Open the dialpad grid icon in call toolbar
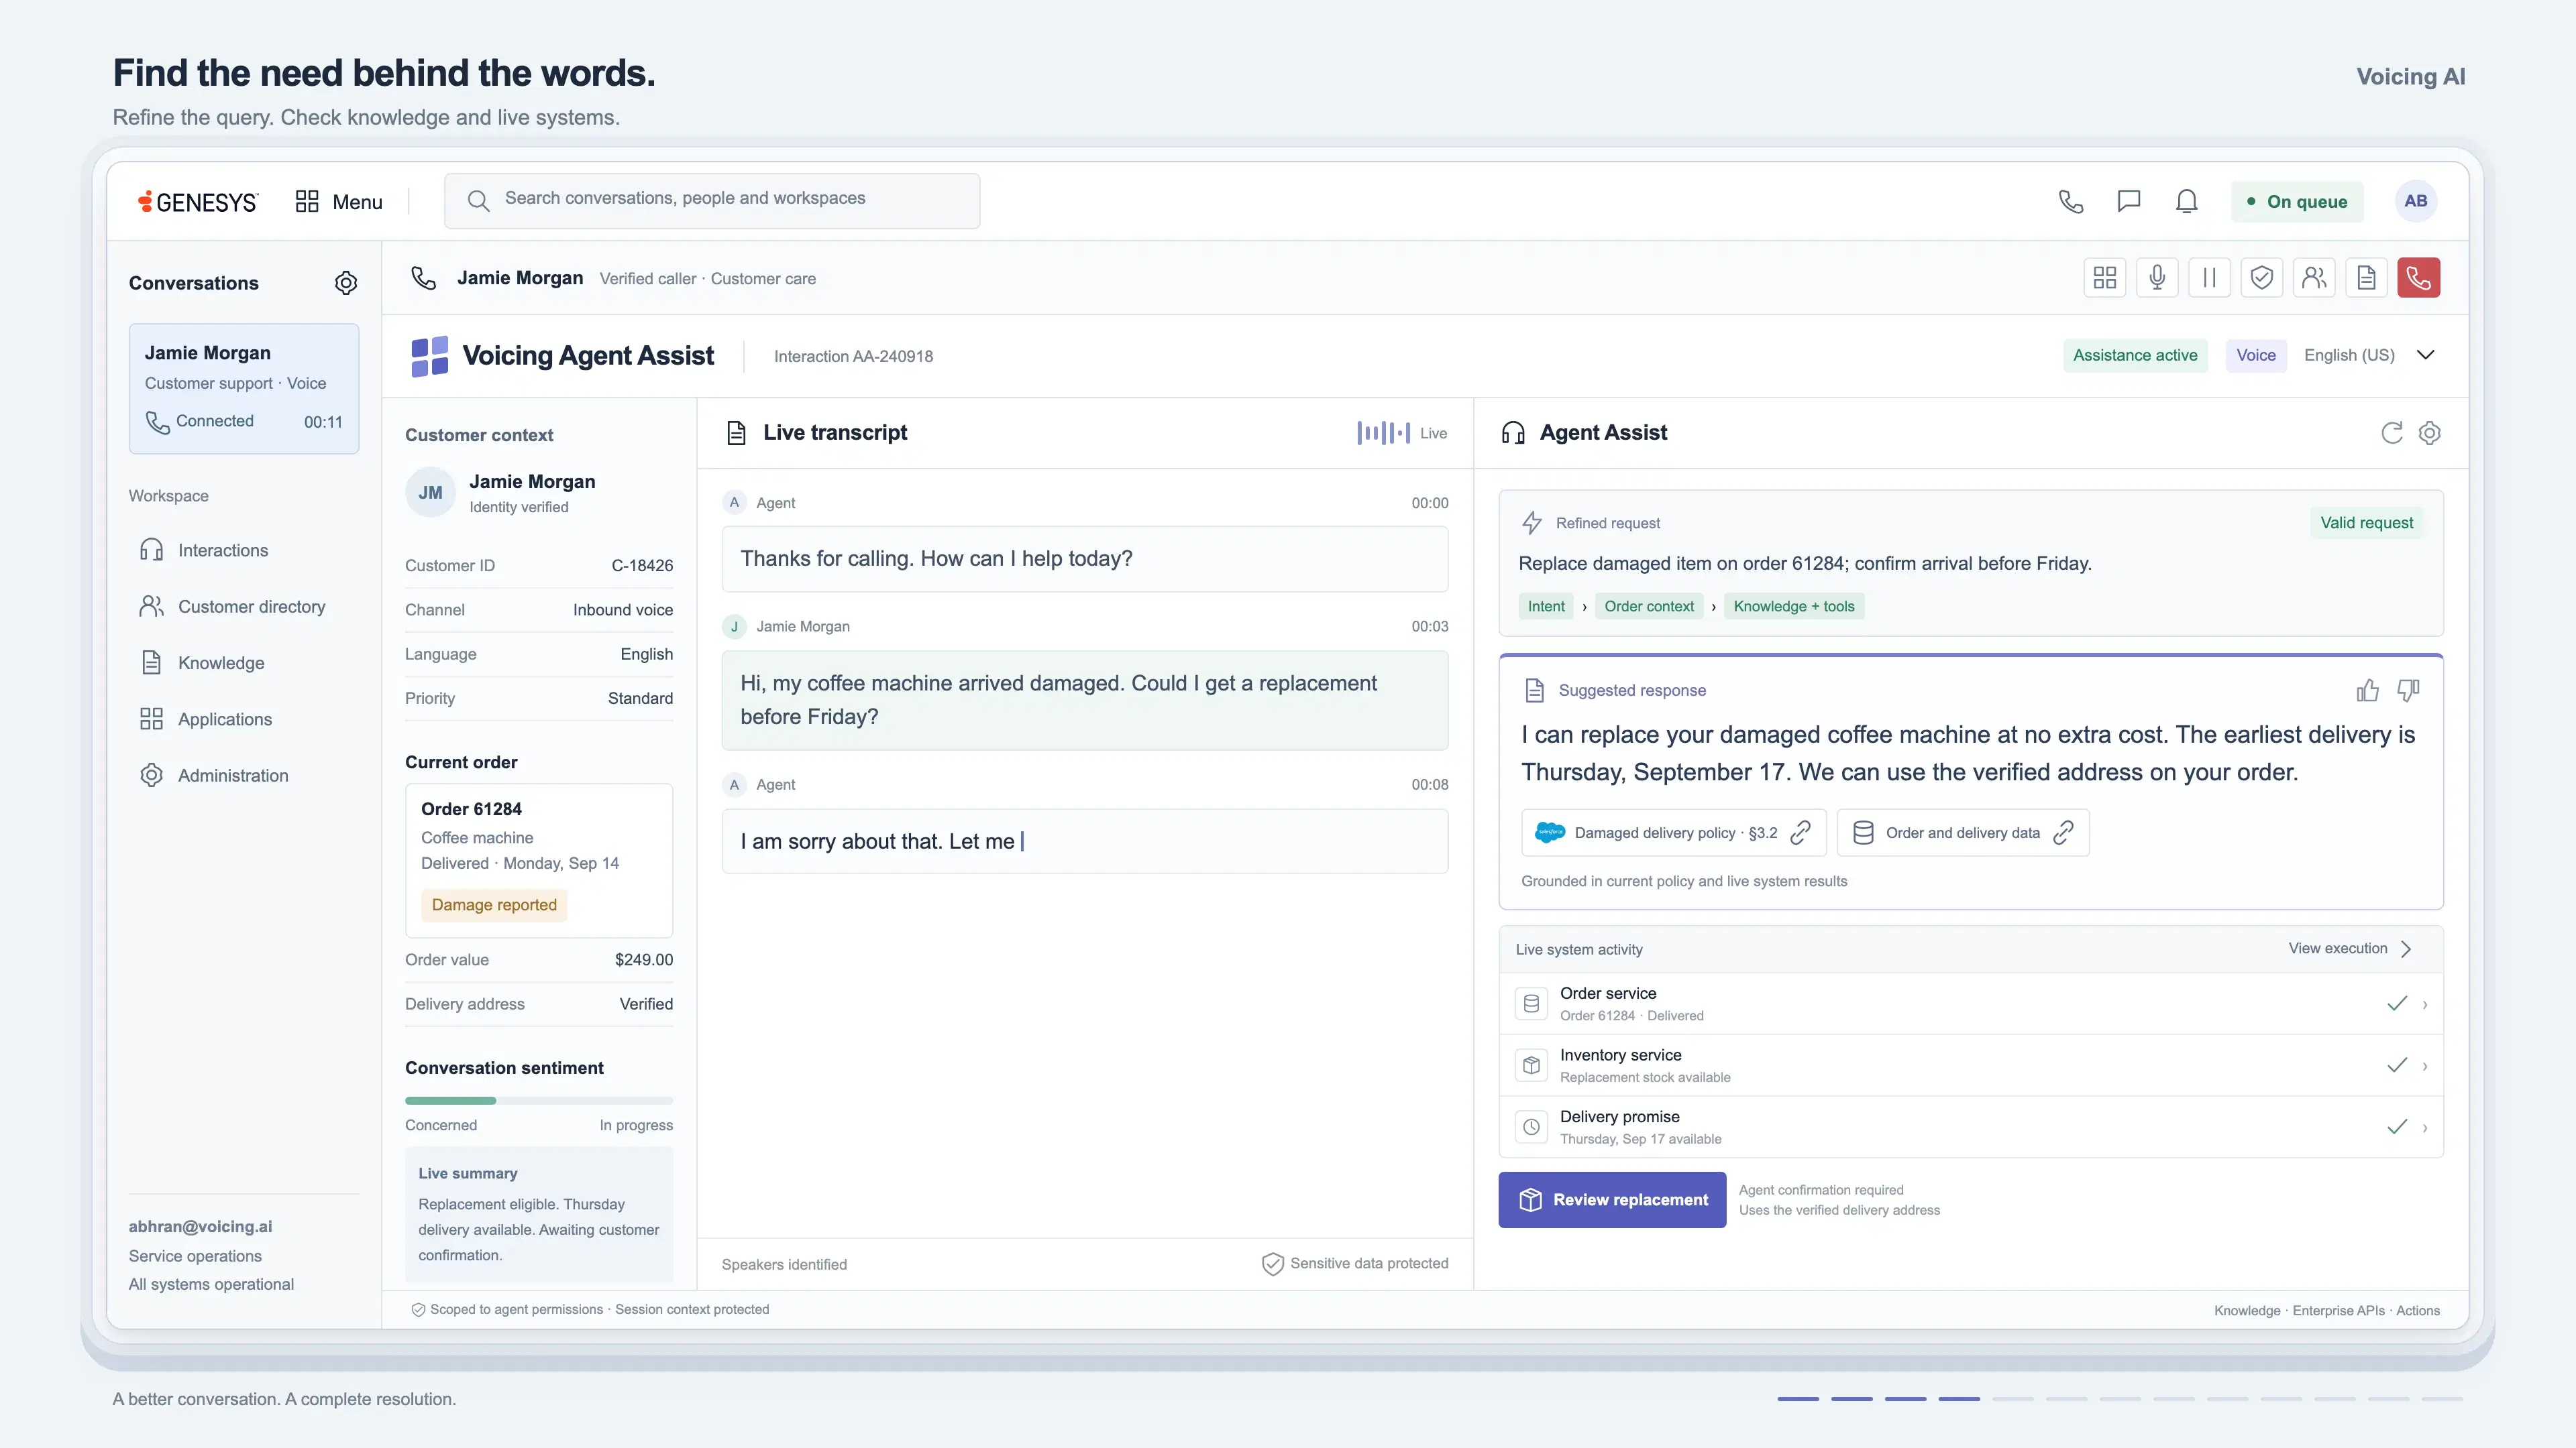2576x1448 pixels. 2105,278
